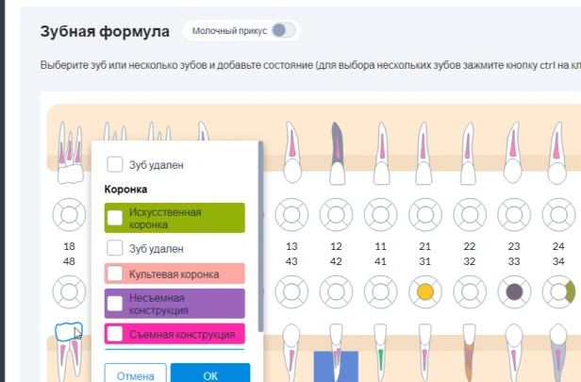Enable the Культевая коронка checkbox

point(115,274)
